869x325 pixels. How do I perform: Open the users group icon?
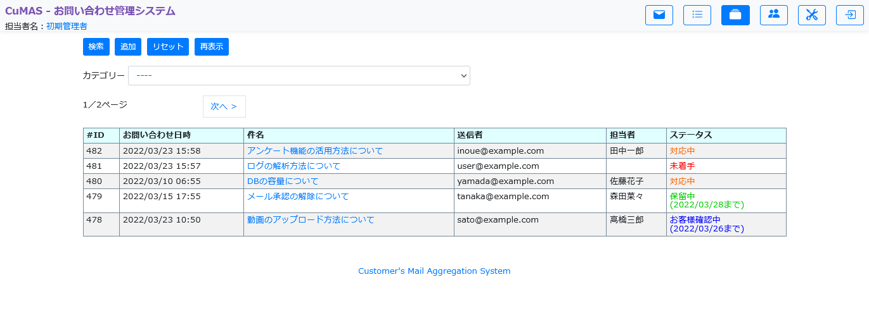click(773, 15)
